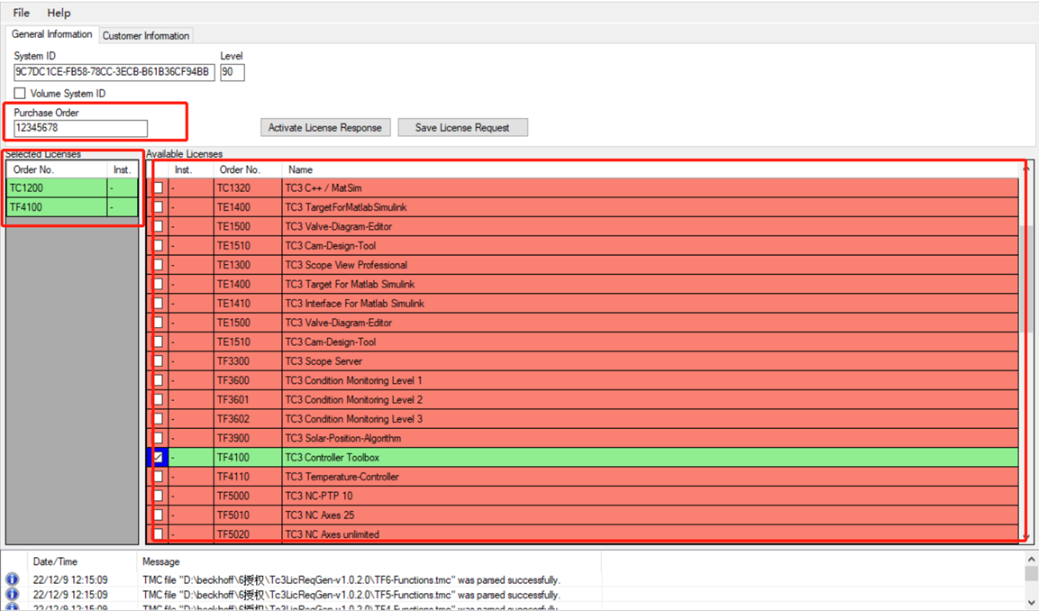Open the Help menu
This screenshot has width=1039, height=611.
pos(59,13)
